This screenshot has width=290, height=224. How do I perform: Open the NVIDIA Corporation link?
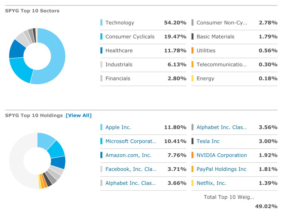point(222,155)
